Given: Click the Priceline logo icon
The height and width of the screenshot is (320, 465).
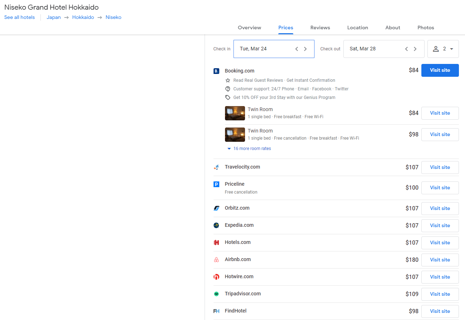Looking at the screenshot, I should click(x=216, y=184).
